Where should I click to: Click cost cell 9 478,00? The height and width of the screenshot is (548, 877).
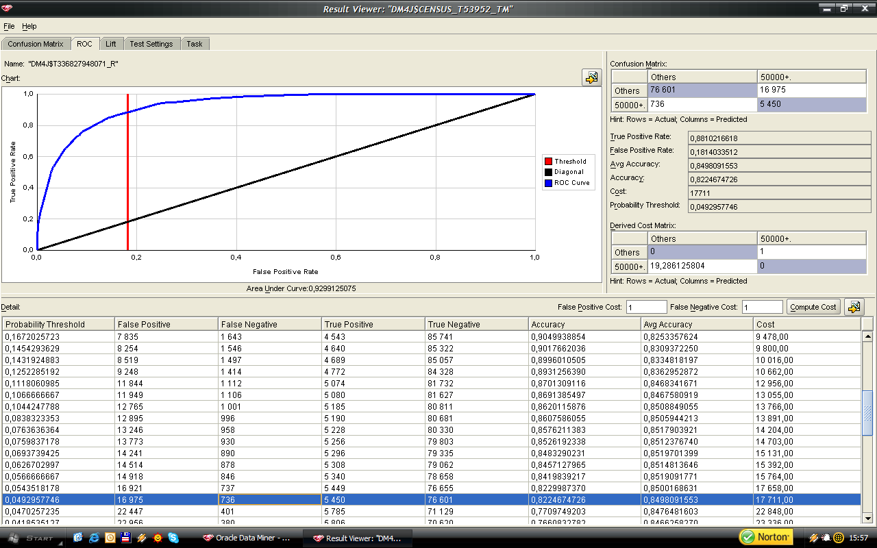pyautogui.click(x=807, y=336)
